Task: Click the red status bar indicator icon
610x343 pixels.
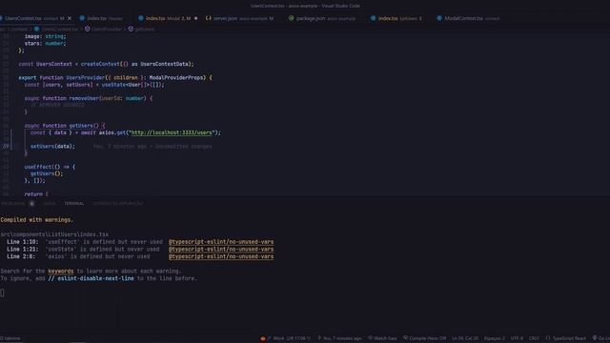Action: coord(263,338)
